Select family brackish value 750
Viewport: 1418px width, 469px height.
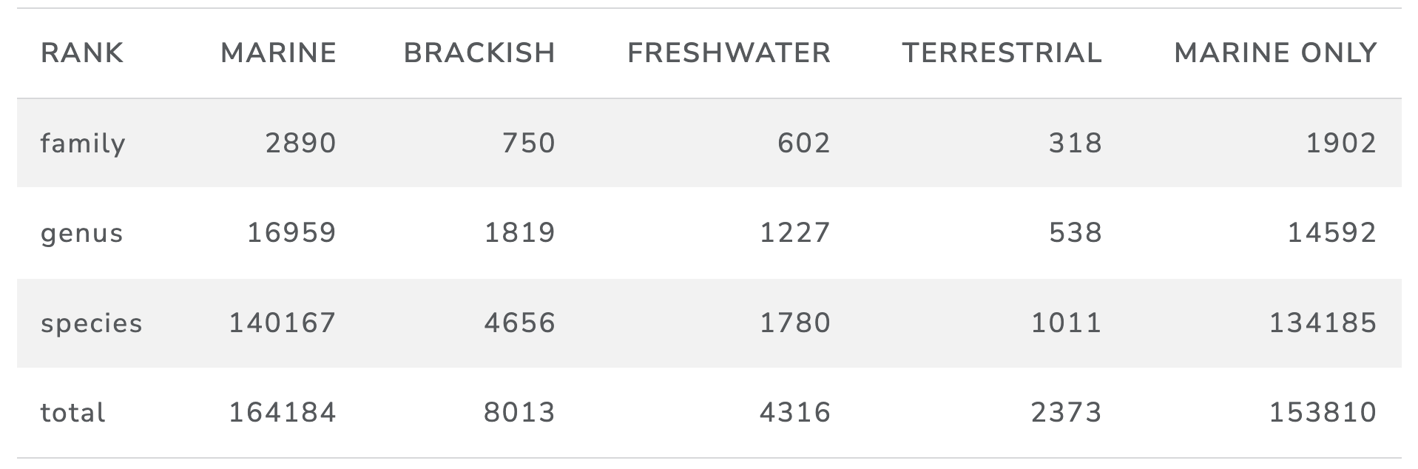(529, 143)
